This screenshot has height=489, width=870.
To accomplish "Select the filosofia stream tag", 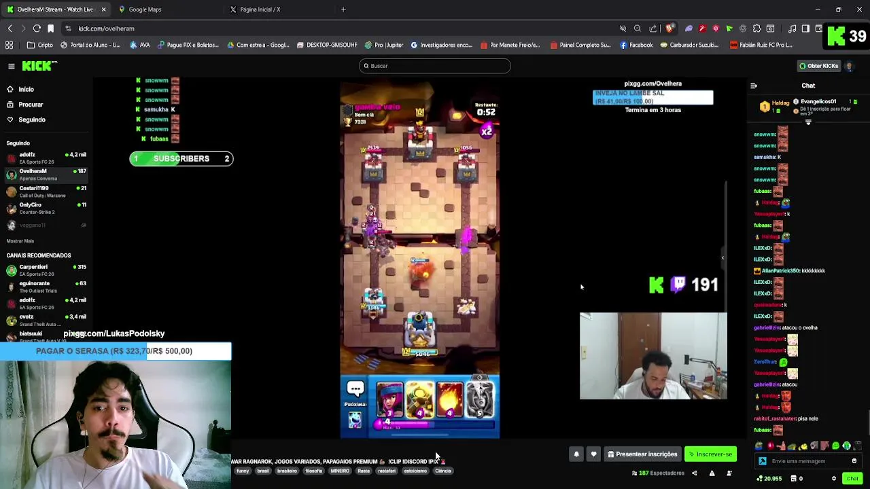I will click(313, 471).
